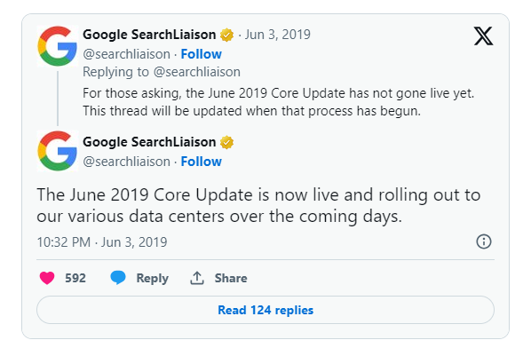Screen dimensions: 531x356
Task: Click the pink heart like icon
Action: point(47,278)
